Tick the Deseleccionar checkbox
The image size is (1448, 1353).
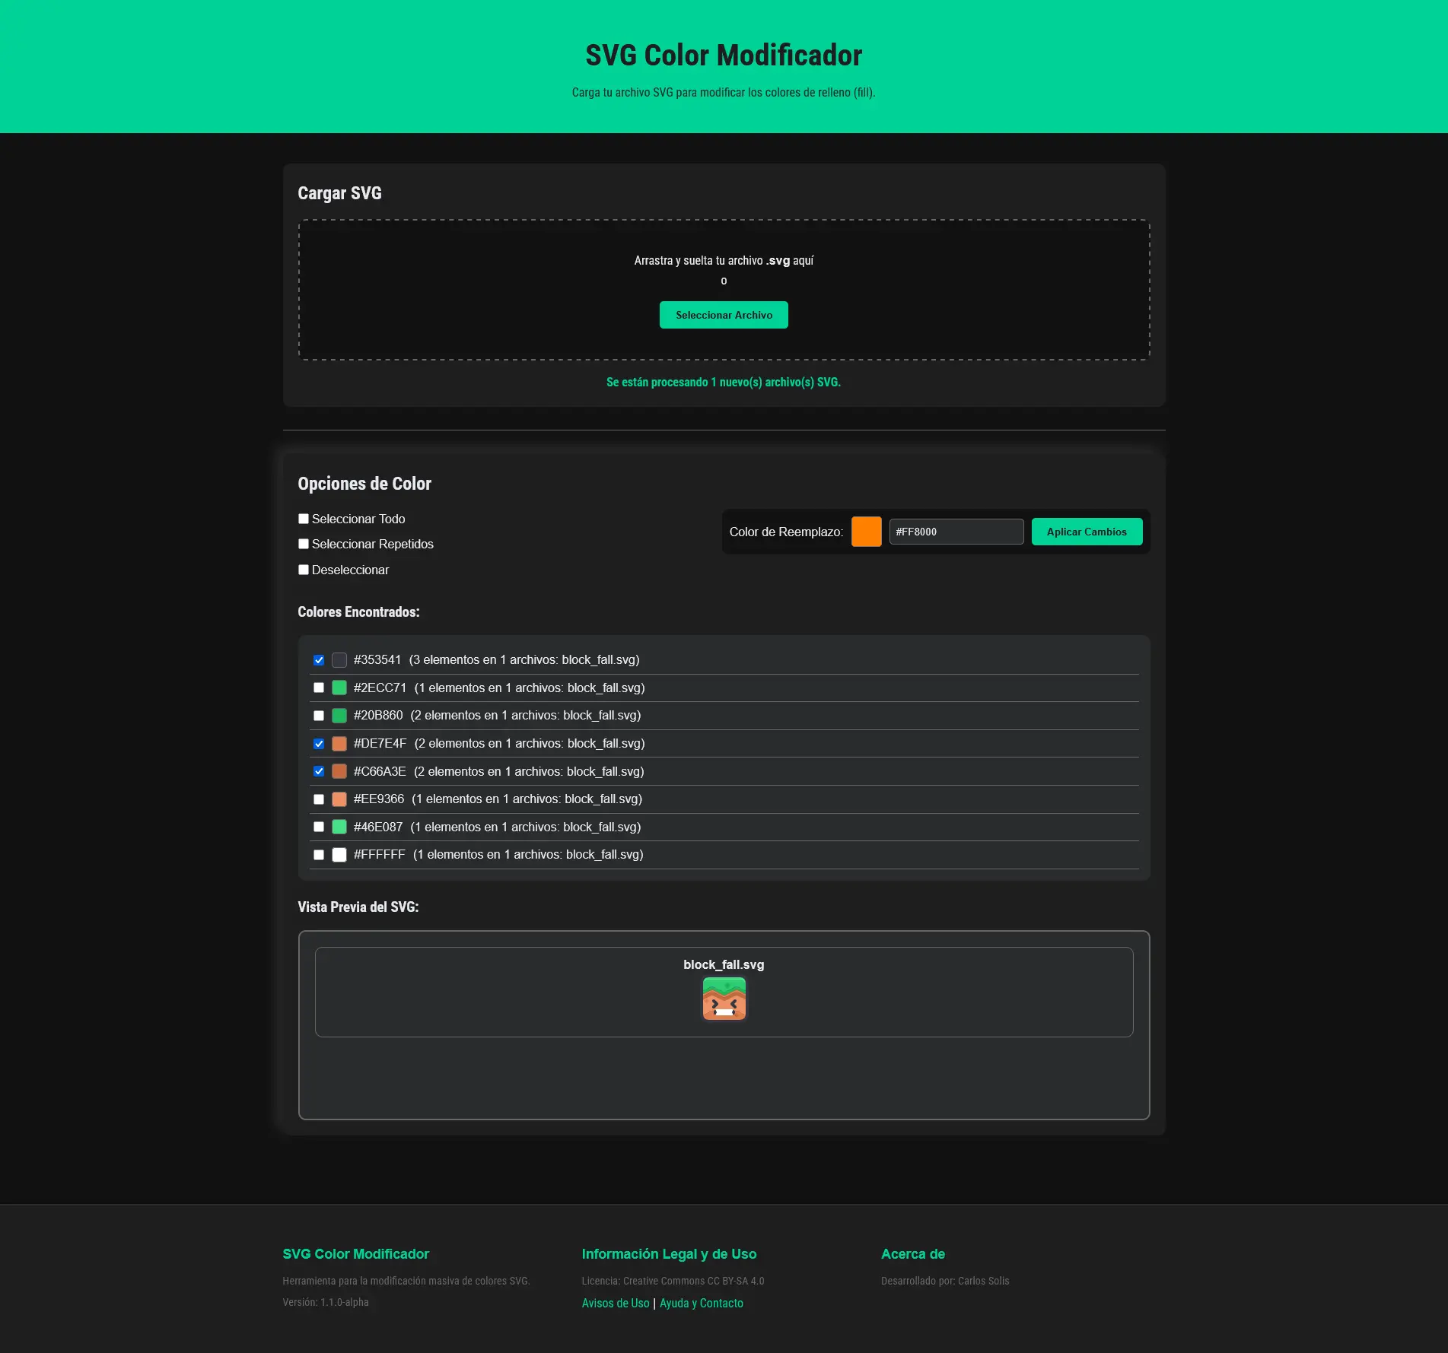[x=304, y=570]
